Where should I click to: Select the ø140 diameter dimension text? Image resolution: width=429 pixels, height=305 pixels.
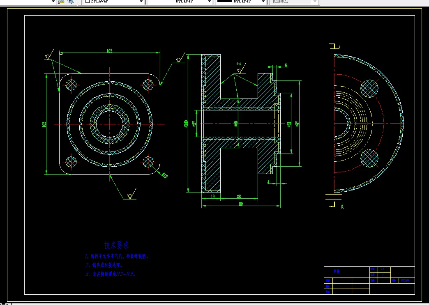click(186, 124)
